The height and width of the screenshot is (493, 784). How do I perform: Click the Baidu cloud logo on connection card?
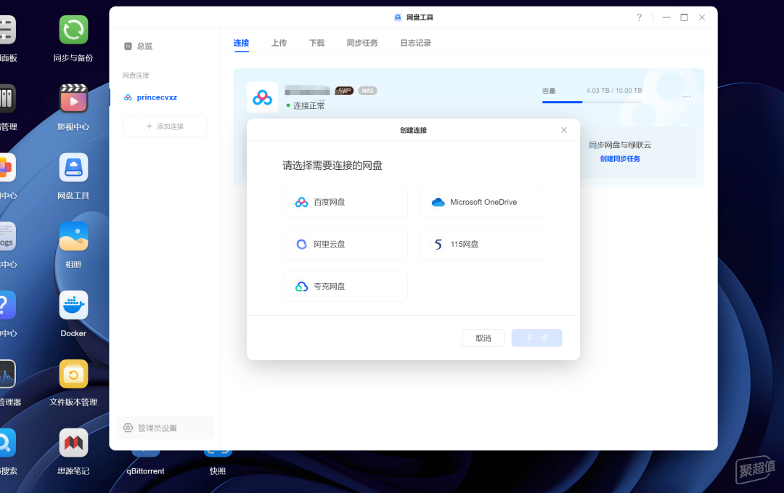[x=263, y=97]
